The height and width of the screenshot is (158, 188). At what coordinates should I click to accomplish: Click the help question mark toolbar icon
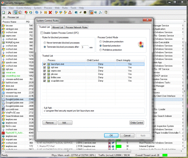tap(106, 12)
